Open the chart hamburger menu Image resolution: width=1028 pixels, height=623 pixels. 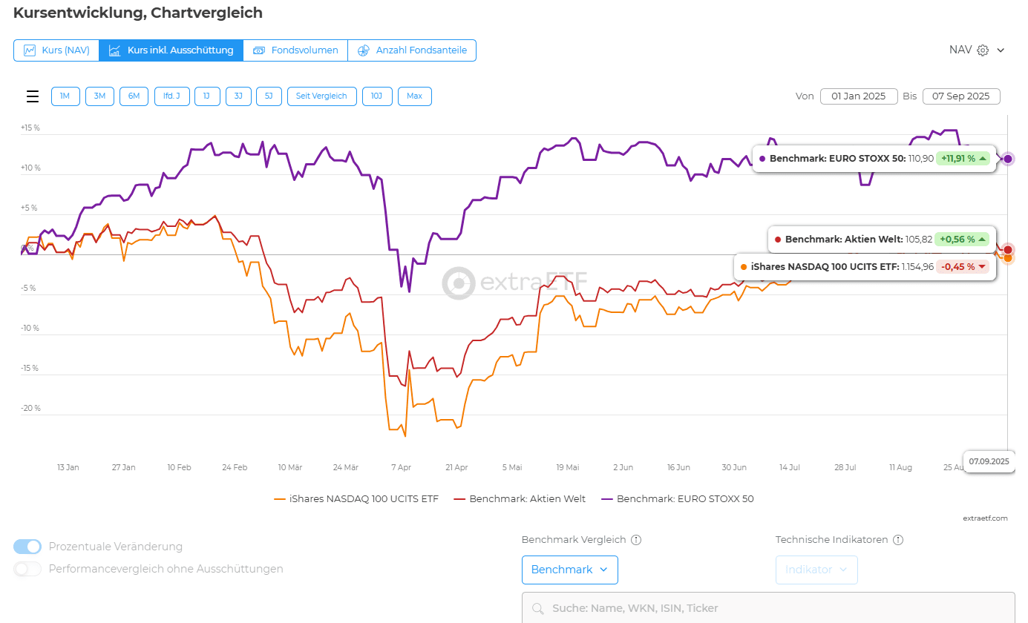click(x=33, y=96)
